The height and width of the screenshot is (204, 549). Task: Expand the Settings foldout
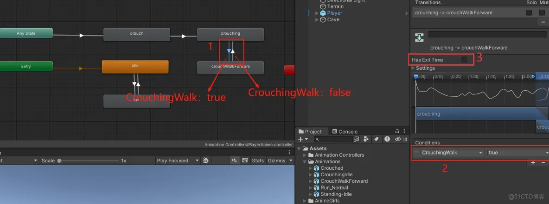[x=413, y=68]
